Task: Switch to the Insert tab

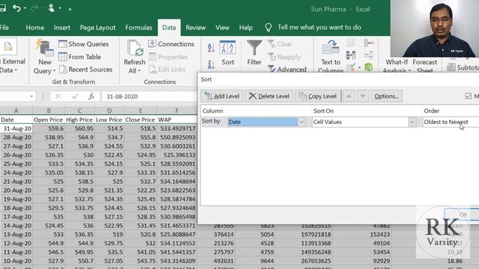Action: pos(62,28)
